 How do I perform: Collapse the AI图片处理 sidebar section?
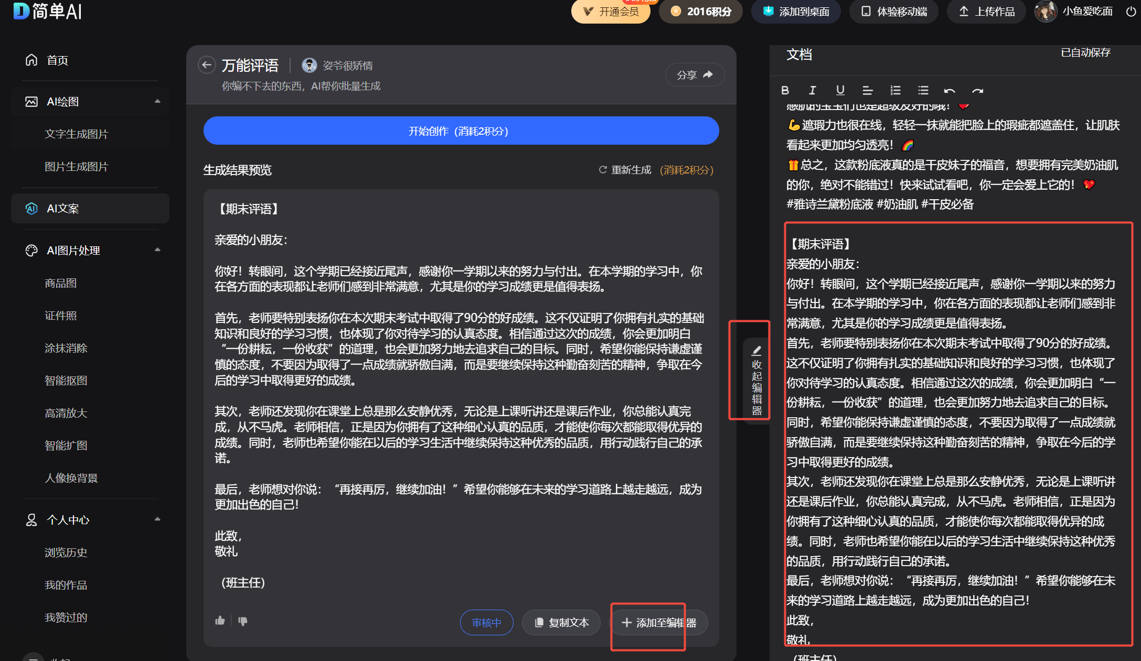coord(157,250)
